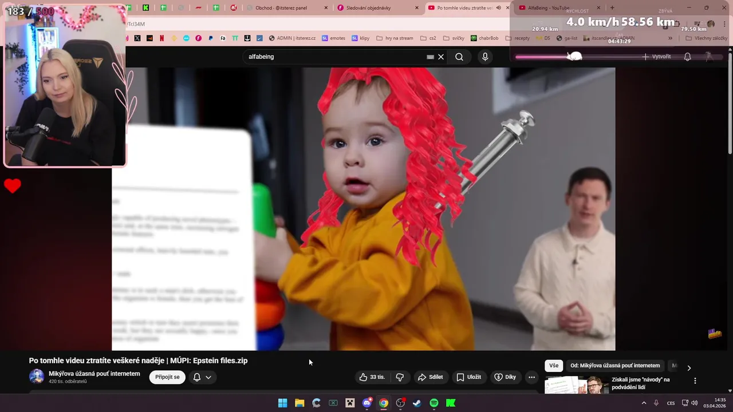Viewport: 733px width, 412px height.
Task: Open 'Získali jsme návody' video thumbnail
Action: click(577, 385)
